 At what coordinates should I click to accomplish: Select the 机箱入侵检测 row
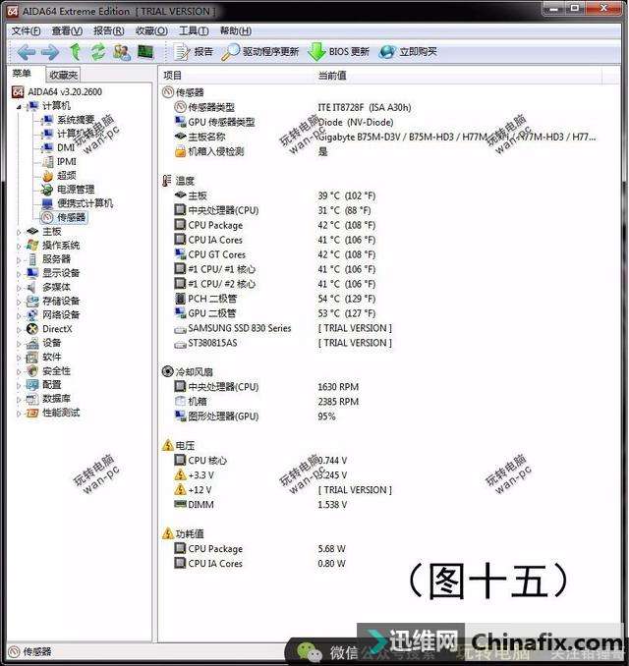pyautogui.click(x=251, y=151)
